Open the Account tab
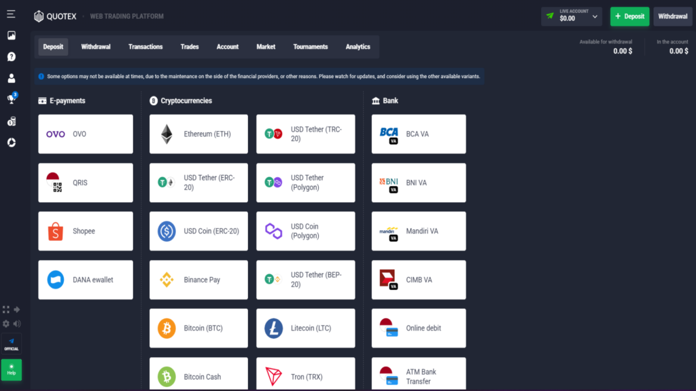 (x=227, y=47)
